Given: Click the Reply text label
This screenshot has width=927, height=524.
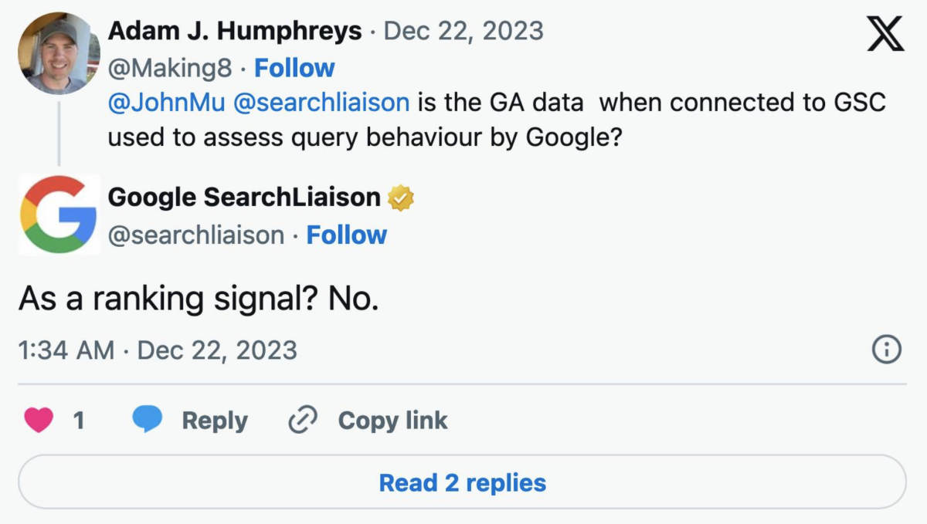Looking at the screenshot, I should coord(215,421).
